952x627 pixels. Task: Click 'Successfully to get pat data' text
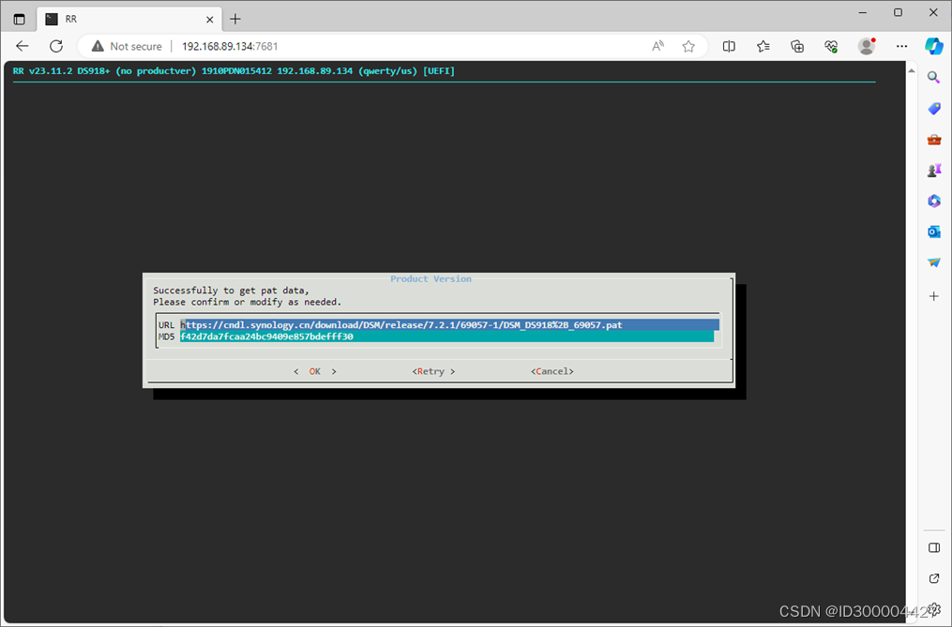231,291
